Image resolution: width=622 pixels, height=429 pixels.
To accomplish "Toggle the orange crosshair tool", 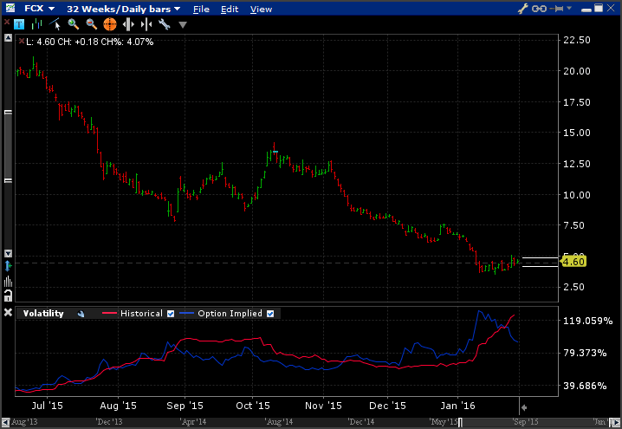I will [110, 24].
